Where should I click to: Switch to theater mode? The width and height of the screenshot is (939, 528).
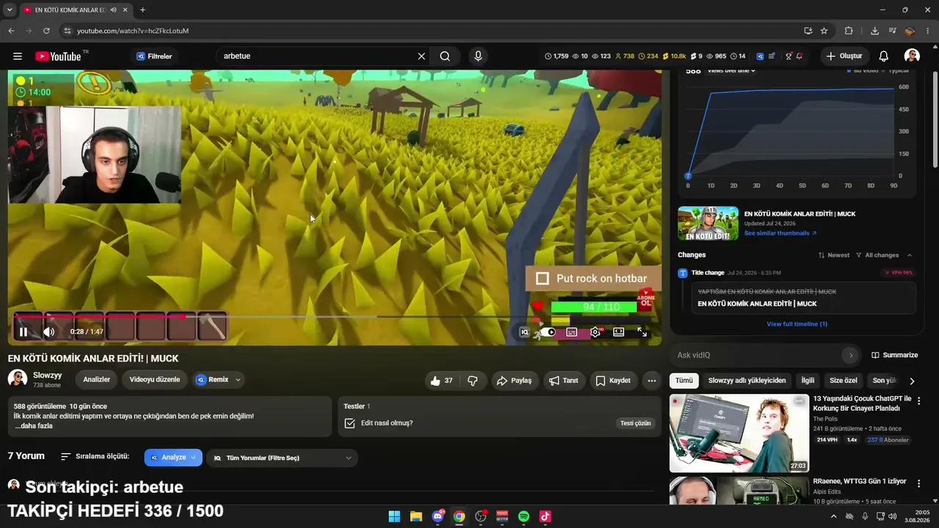coord(618,332)
